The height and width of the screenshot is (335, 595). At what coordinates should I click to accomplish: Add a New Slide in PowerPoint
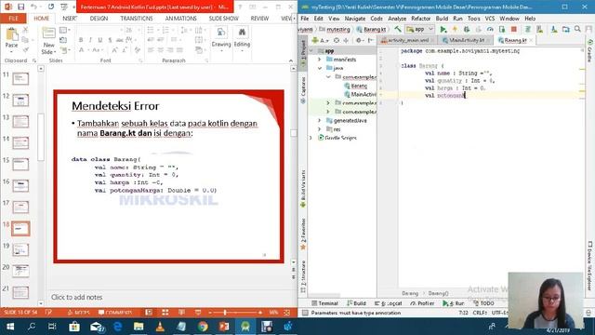(48, 41)
